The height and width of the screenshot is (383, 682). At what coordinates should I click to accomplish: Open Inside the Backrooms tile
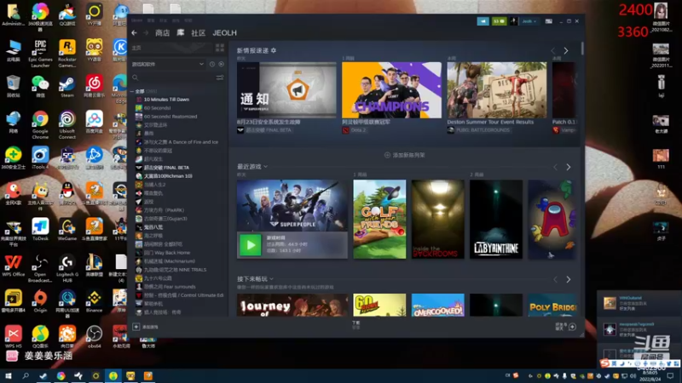[x=437, y=220]
